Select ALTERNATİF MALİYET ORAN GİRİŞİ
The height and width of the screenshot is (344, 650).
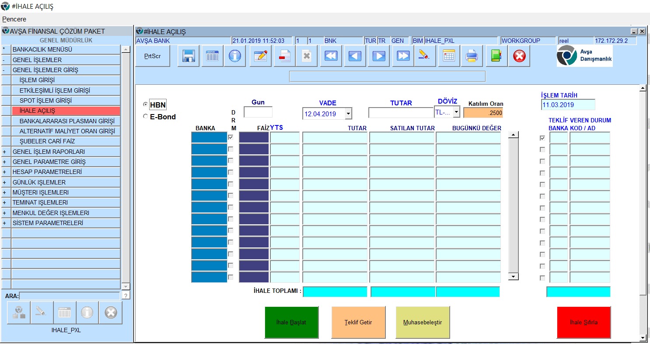66,131
